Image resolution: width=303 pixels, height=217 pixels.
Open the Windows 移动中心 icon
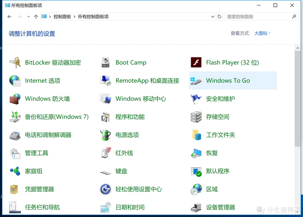[x=105, y=99]
